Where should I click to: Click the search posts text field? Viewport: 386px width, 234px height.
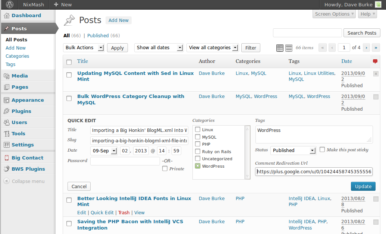point(307,33)
